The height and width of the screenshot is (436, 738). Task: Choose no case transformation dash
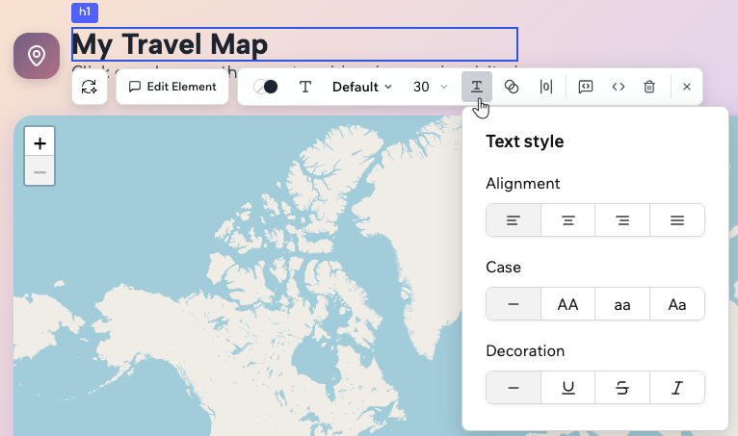[514, 304]
